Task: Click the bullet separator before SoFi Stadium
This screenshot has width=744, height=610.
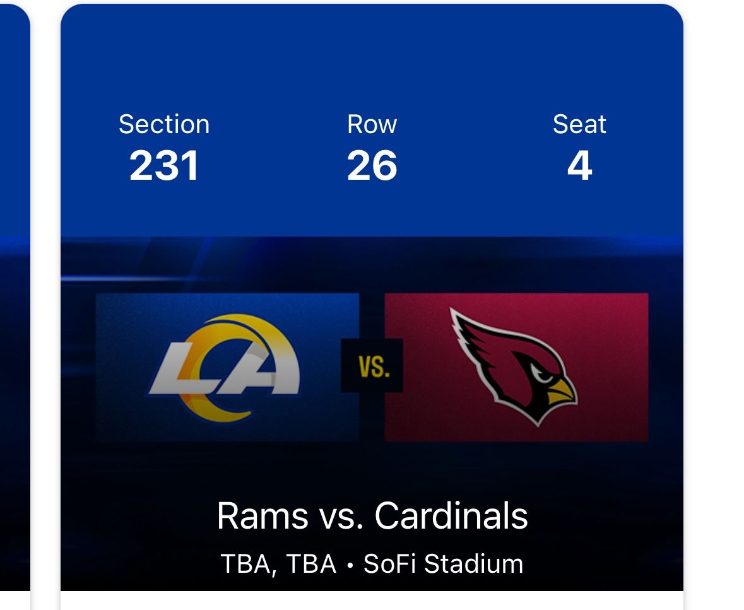Action: (350, 565)
